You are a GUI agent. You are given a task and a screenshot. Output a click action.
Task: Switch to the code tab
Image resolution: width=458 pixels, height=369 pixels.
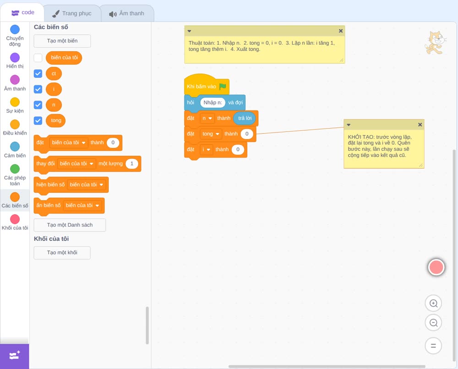22,12
